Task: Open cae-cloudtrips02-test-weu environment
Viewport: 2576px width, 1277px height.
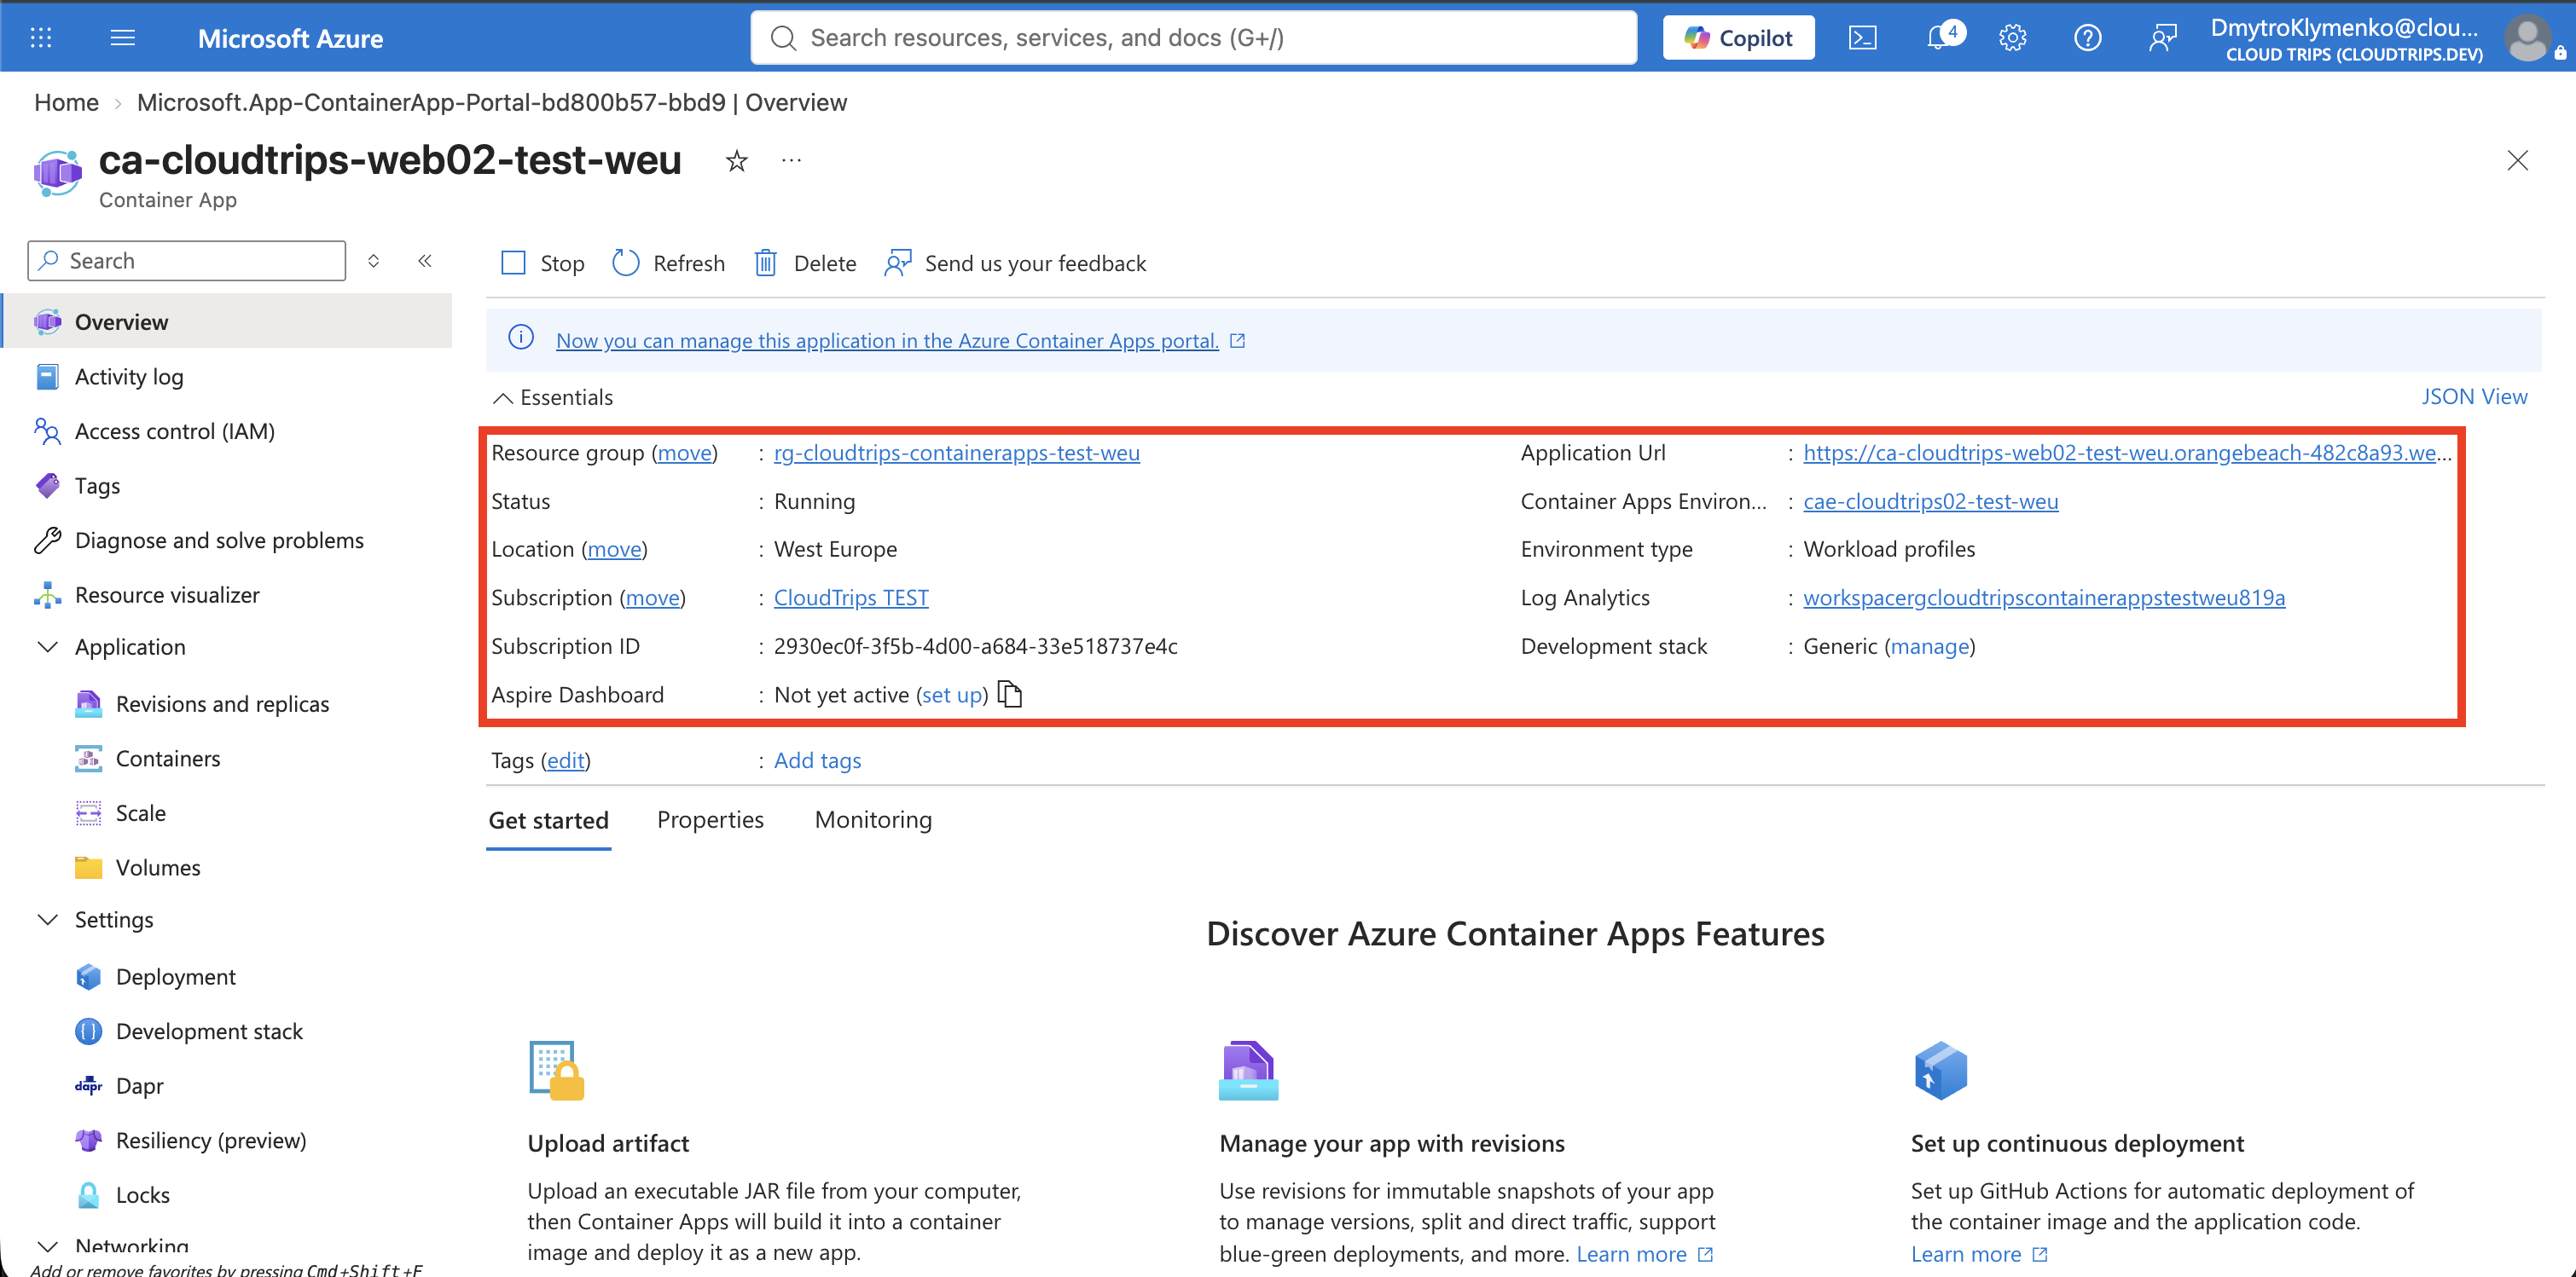Action: [x=1930, y=501]
